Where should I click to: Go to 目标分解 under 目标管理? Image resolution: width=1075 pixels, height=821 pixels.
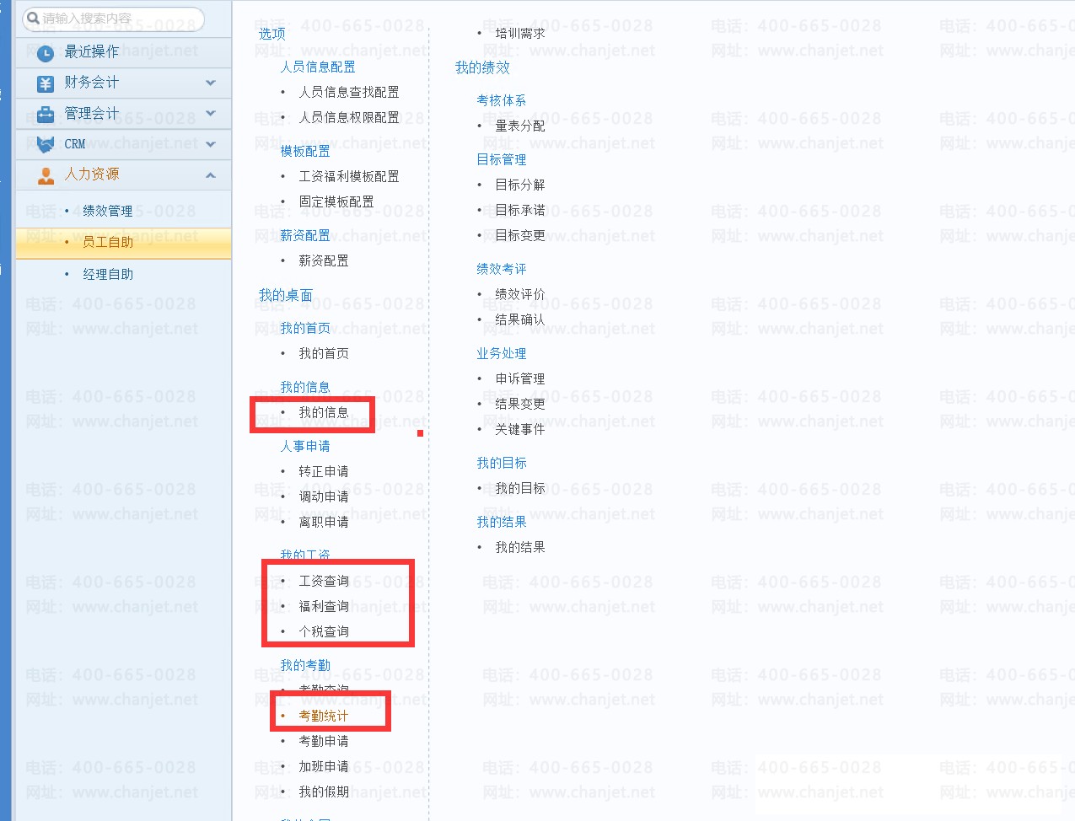[x=519, y=185]
